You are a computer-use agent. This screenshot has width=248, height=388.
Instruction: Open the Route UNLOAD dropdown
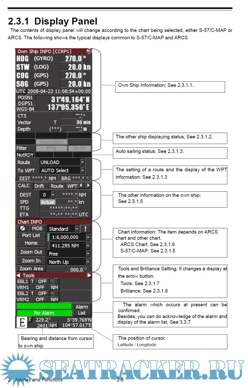[82, 162]
